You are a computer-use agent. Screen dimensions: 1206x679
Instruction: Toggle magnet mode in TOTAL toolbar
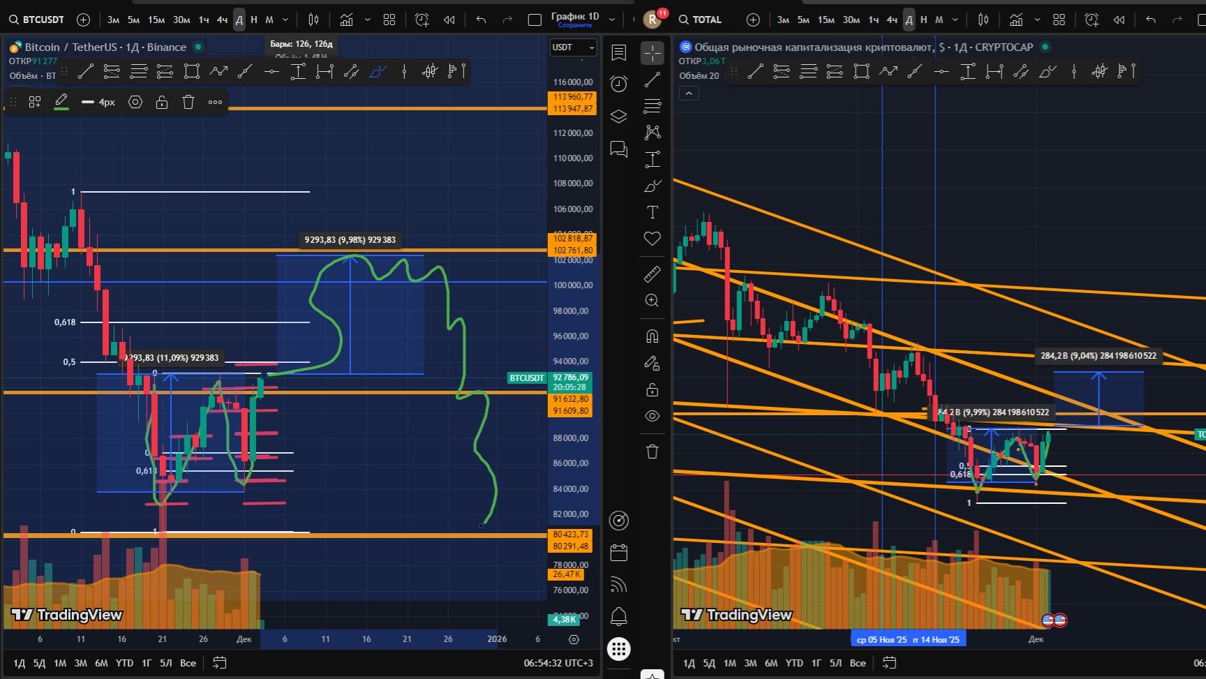coord(653,336)
